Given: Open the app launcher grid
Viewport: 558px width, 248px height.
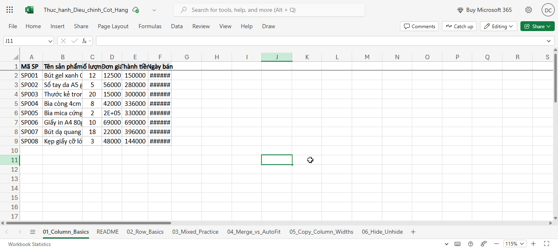Looking at the screenshot, I should coord(10,10).
